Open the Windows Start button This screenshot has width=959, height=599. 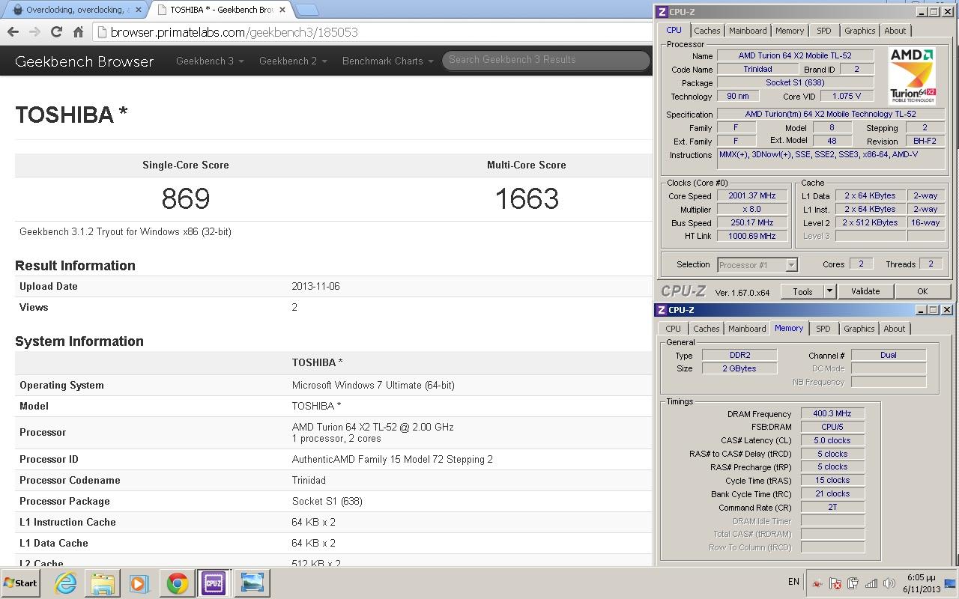20,583
